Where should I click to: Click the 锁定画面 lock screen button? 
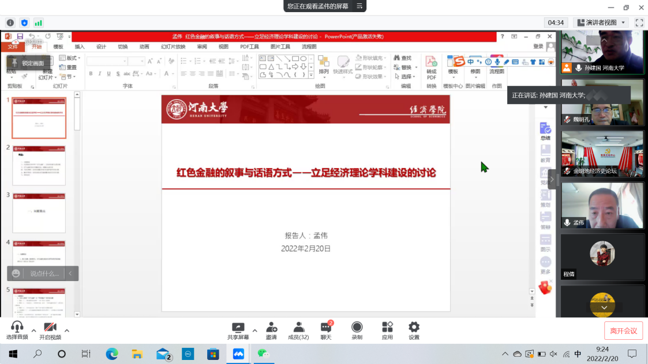pyautogui.click(x=28, y=63)
